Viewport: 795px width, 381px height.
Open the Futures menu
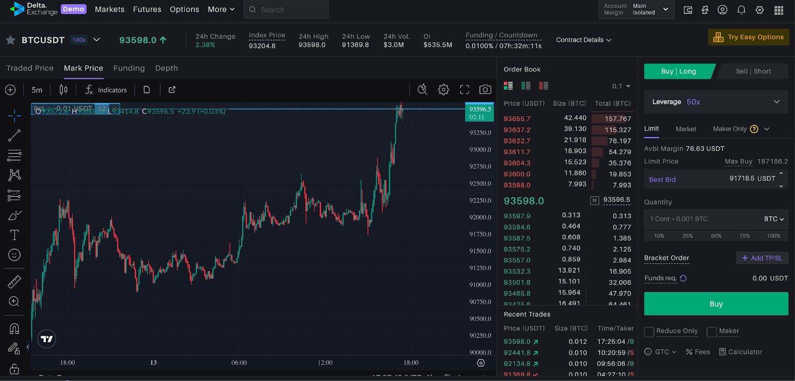(x=147, y=9)
